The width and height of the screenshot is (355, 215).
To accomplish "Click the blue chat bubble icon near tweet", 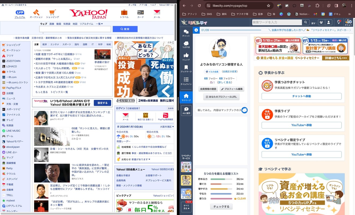I will 244,110.
